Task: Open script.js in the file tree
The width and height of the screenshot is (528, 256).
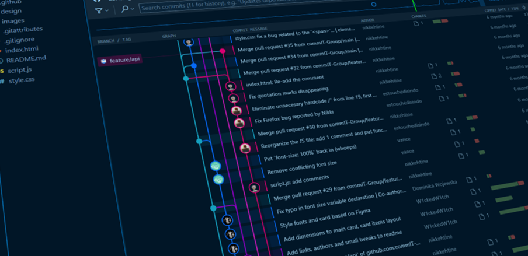Action: [19, 71]
